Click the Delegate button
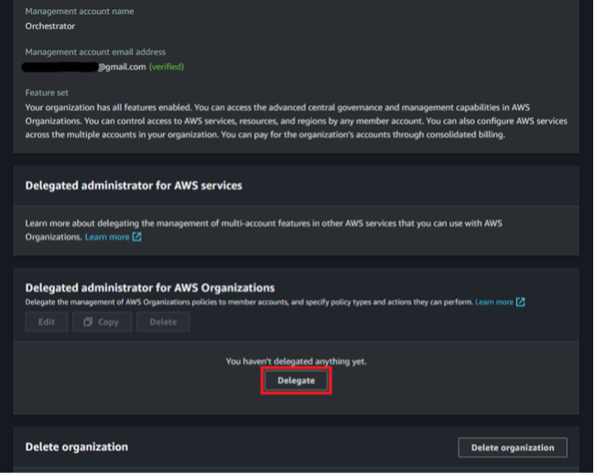Image resolution: width=595 pixels, height=474 pixels. click(296, 380)
